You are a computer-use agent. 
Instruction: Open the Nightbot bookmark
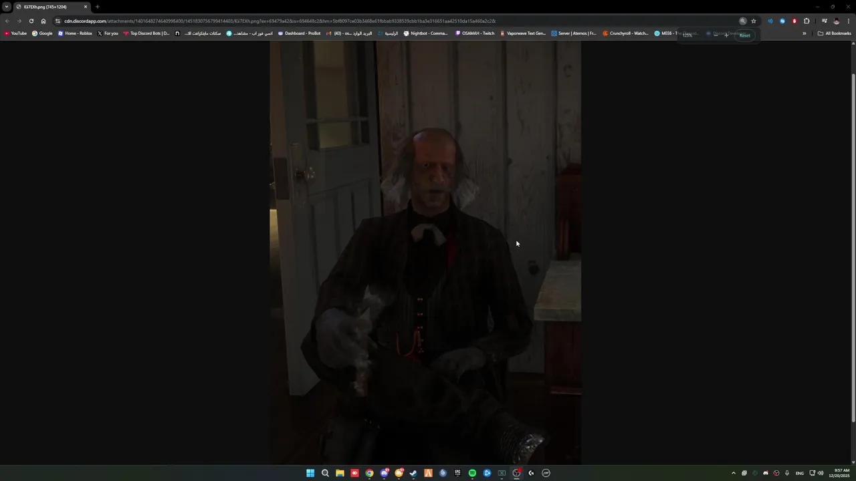tap(425, 33)
